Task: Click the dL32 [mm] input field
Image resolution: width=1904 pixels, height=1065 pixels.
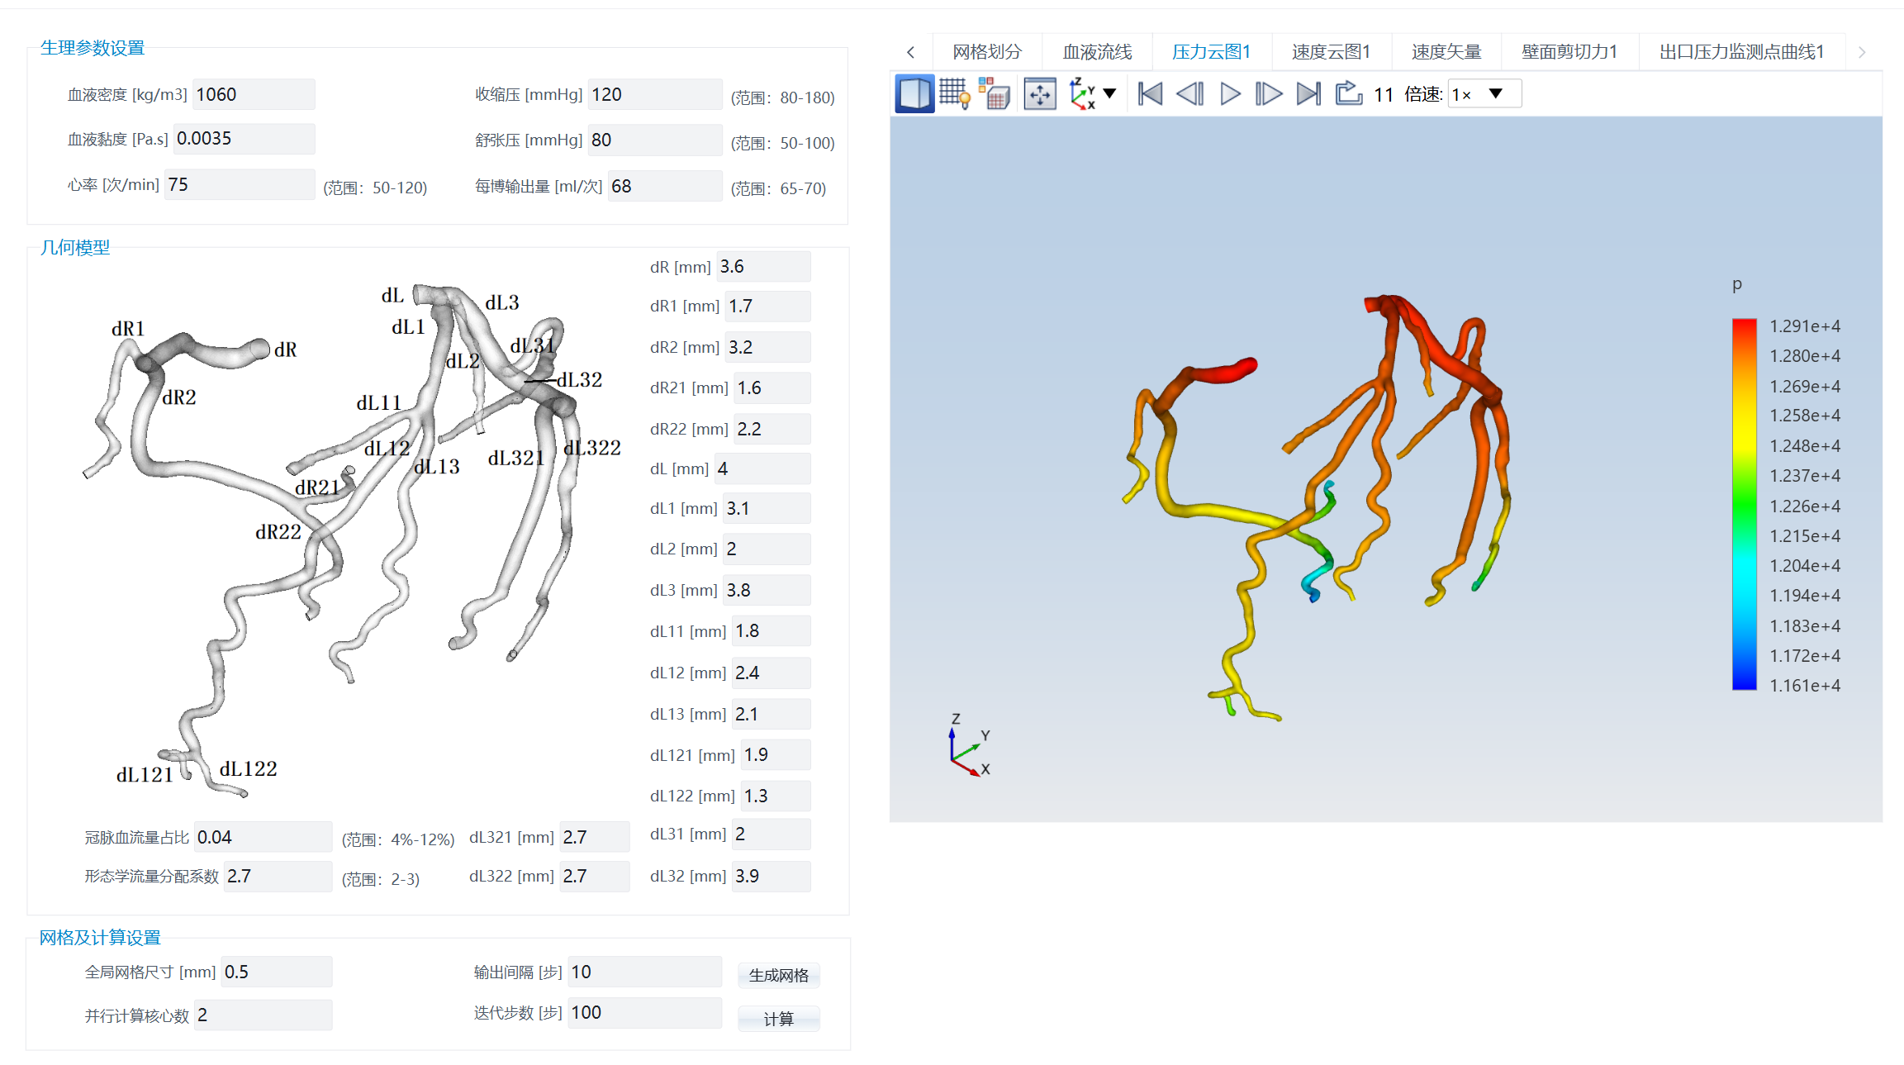Action: click(772, 877)
